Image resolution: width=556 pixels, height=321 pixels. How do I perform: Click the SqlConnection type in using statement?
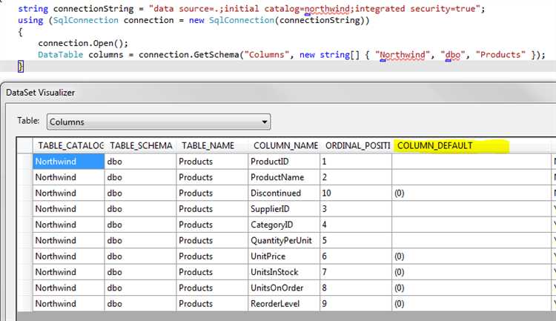[85, 20]
